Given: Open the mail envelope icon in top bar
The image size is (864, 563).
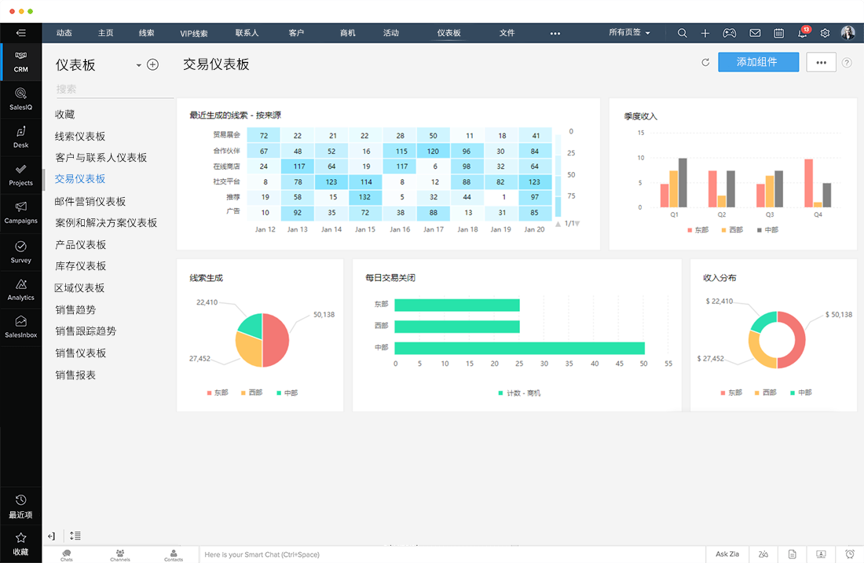Looking at the screenshot, I should 754,33.
